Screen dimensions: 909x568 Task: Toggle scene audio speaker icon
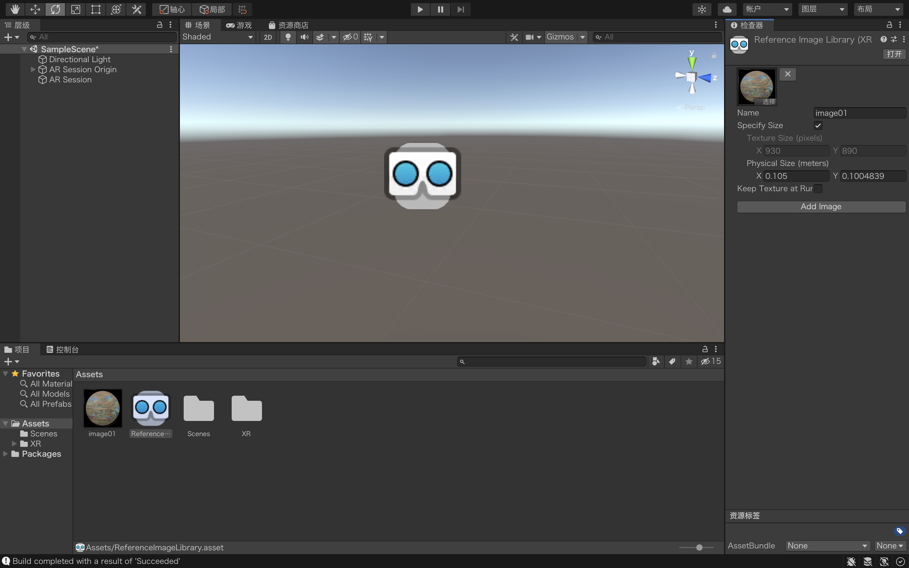pyautogui.click(x=304, y=37)
